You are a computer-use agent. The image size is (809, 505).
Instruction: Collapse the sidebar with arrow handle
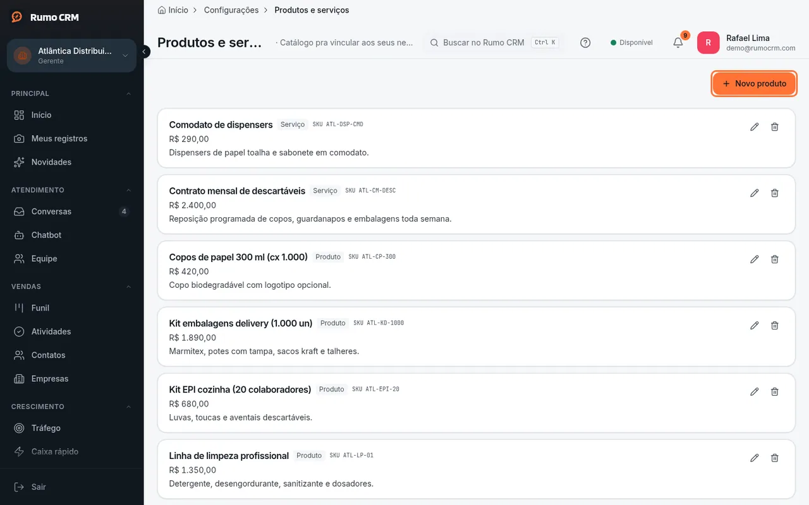click(145, 52)
